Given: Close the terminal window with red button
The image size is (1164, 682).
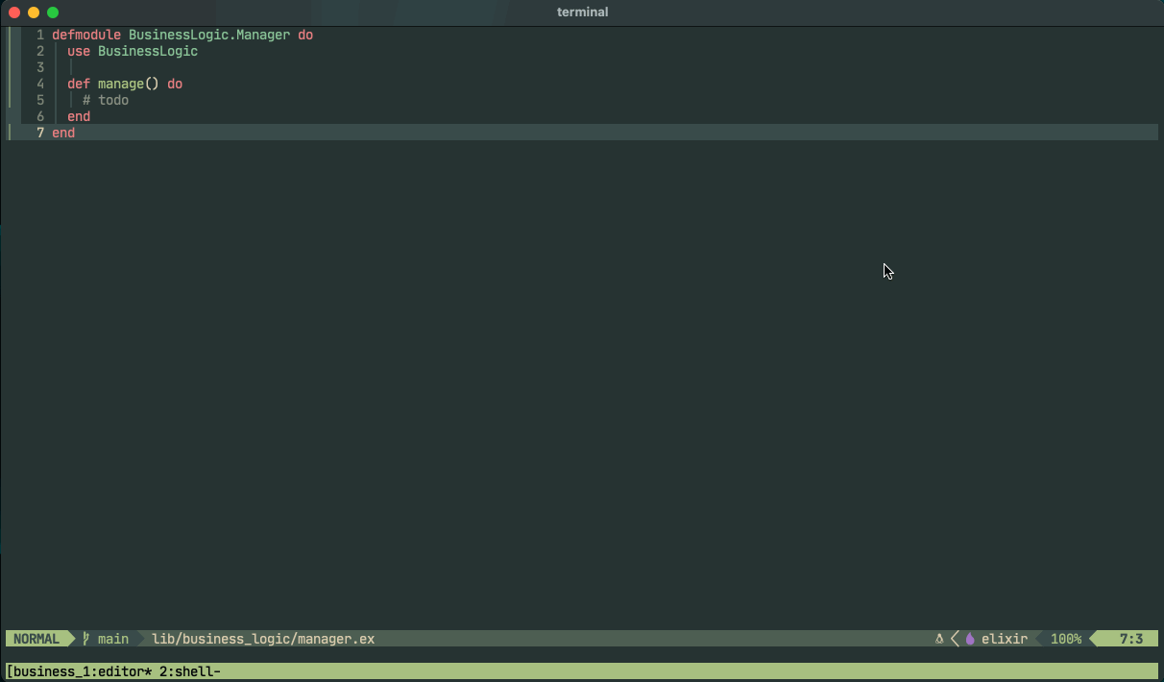Looking at the screenshot, I should pyautogui.click(x=14, y=12).
